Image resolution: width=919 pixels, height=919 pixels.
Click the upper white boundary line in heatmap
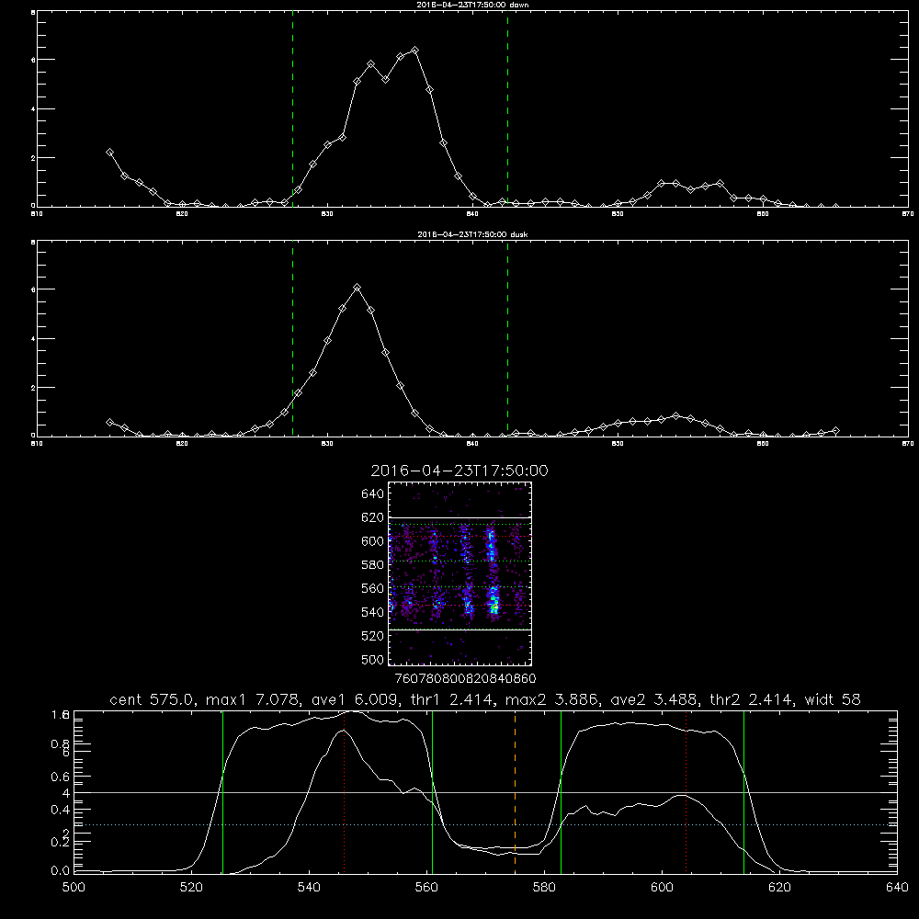tap(460, 517)
